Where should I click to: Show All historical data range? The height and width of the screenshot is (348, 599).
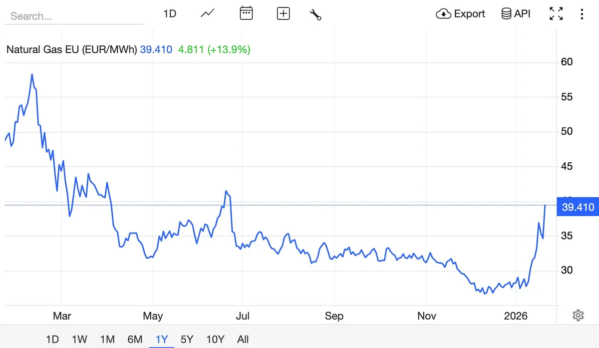(243, 340)
